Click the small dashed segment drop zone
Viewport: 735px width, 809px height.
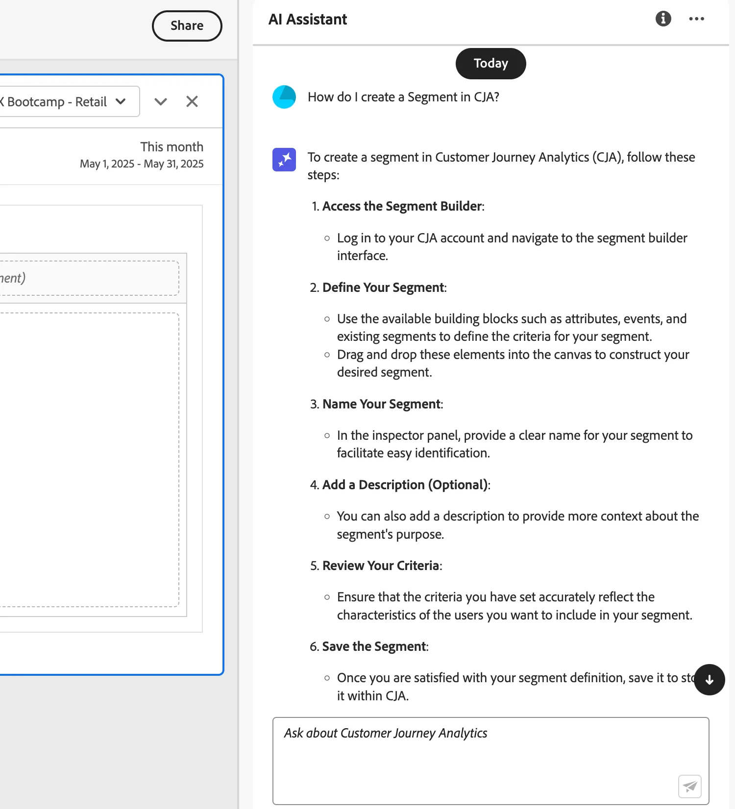[x=89, y=278]
